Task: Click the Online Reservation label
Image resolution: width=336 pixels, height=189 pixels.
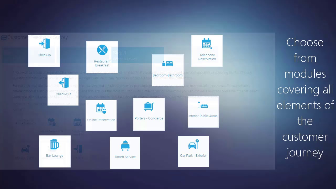Action: coord(101,120)
